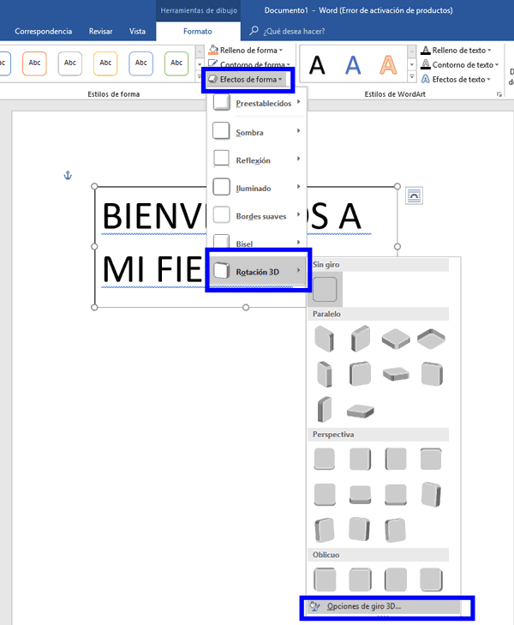Screen dimensions: 514x625
Task: Pick the first Paralelo rotation preset
Action: click(x=325, y=339)
